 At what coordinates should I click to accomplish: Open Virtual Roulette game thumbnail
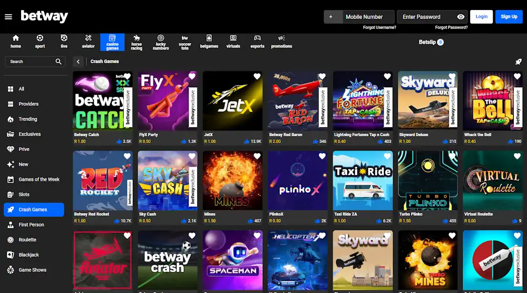493,180
